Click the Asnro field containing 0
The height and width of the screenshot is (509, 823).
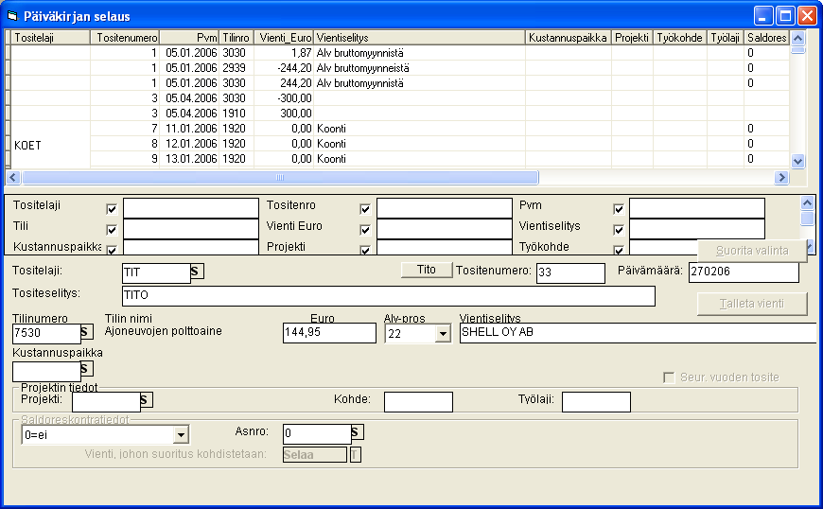(x=317, y=434)
